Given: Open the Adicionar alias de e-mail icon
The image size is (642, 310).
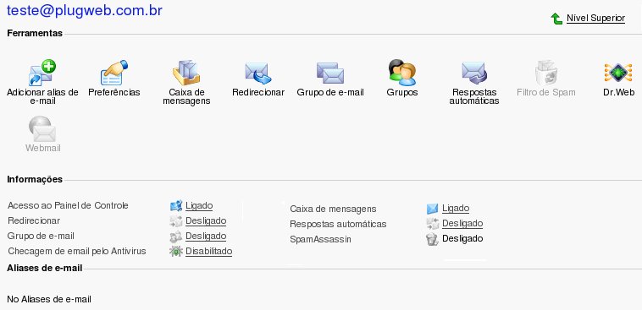Looking at the screenshot, I should pyautogui.click(x=42, y=73).
